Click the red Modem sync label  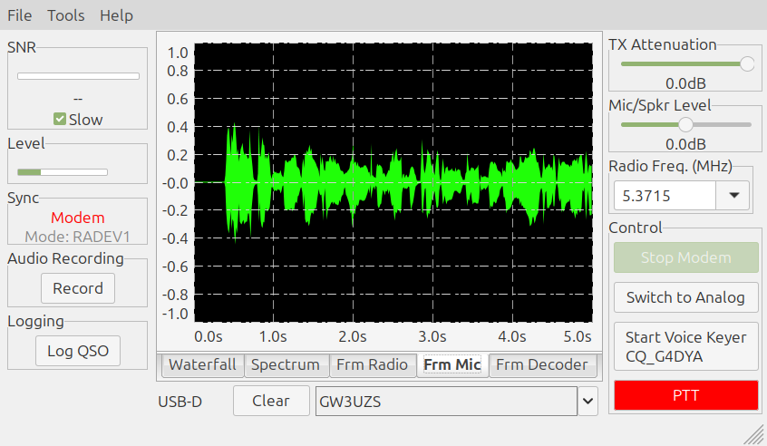pyautogui.click(x=78, y=218)
